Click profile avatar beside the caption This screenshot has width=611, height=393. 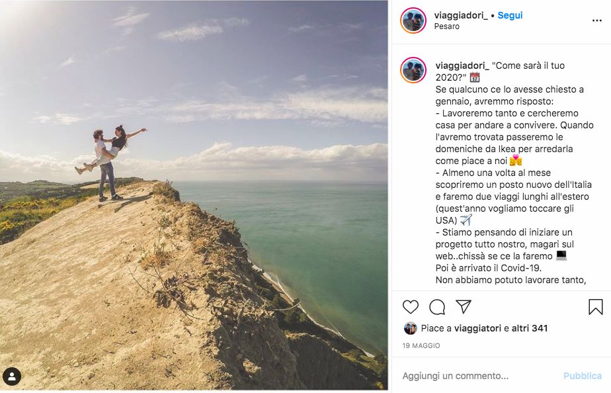click(x=413, y=70)
